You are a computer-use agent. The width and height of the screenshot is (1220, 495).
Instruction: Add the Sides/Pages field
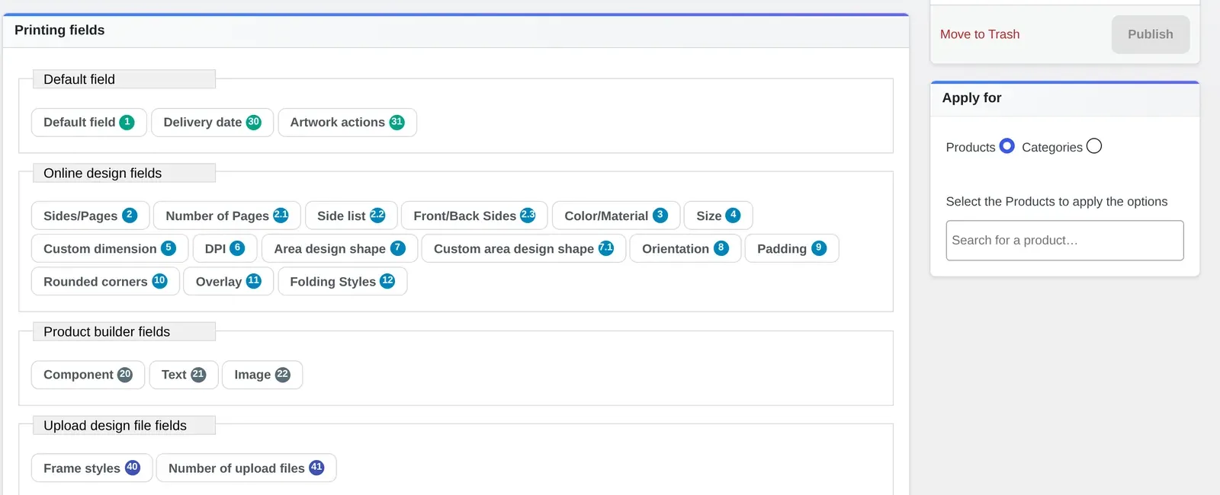tap(90, 216)
